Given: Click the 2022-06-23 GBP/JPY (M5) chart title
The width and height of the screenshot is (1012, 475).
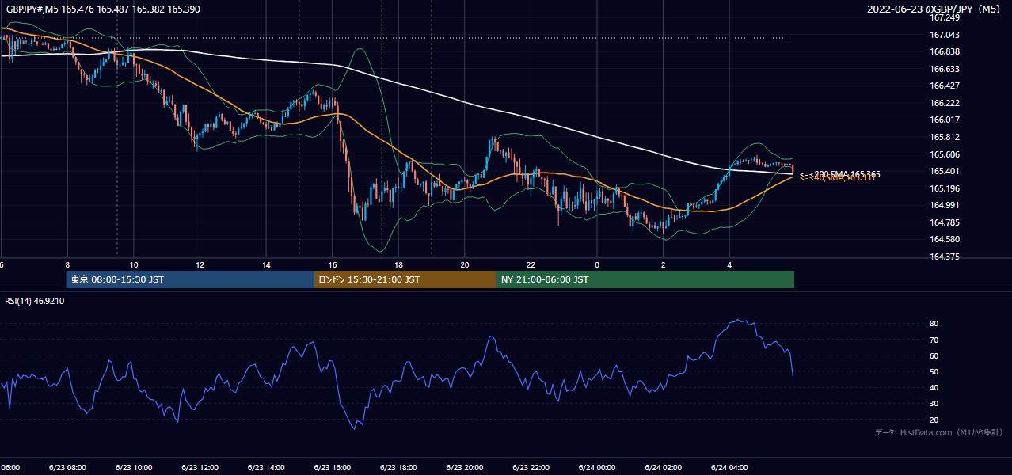Looking at the screenshot, I should [935, 9].
